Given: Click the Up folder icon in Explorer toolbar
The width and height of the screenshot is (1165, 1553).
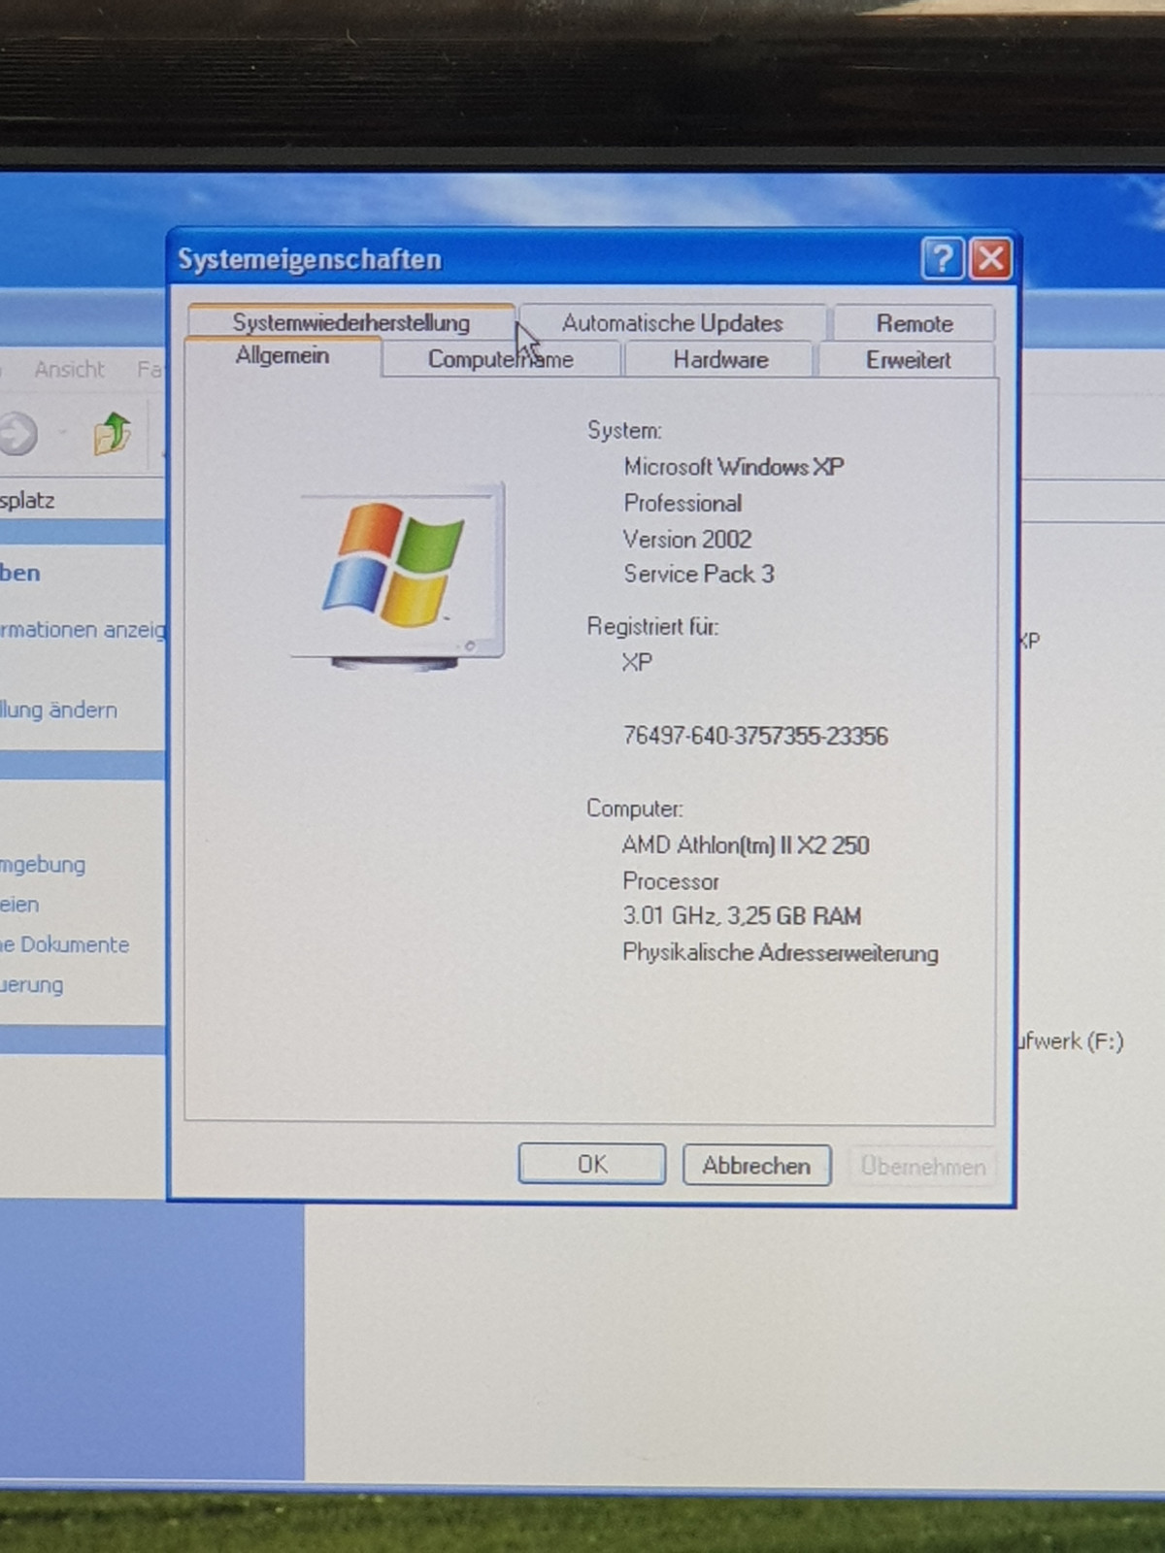Looking at the screenshot, I should pyautogui.click(x=112, y=434).
